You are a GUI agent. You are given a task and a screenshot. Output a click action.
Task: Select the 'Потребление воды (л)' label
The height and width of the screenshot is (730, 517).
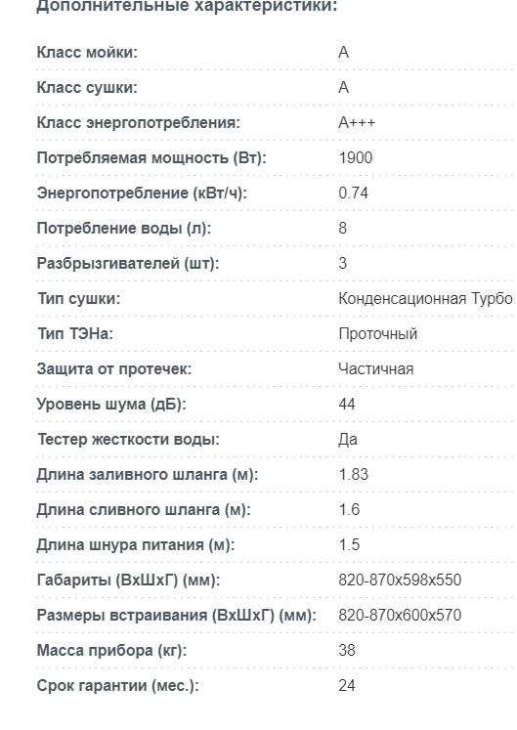[x=124, y=228]
